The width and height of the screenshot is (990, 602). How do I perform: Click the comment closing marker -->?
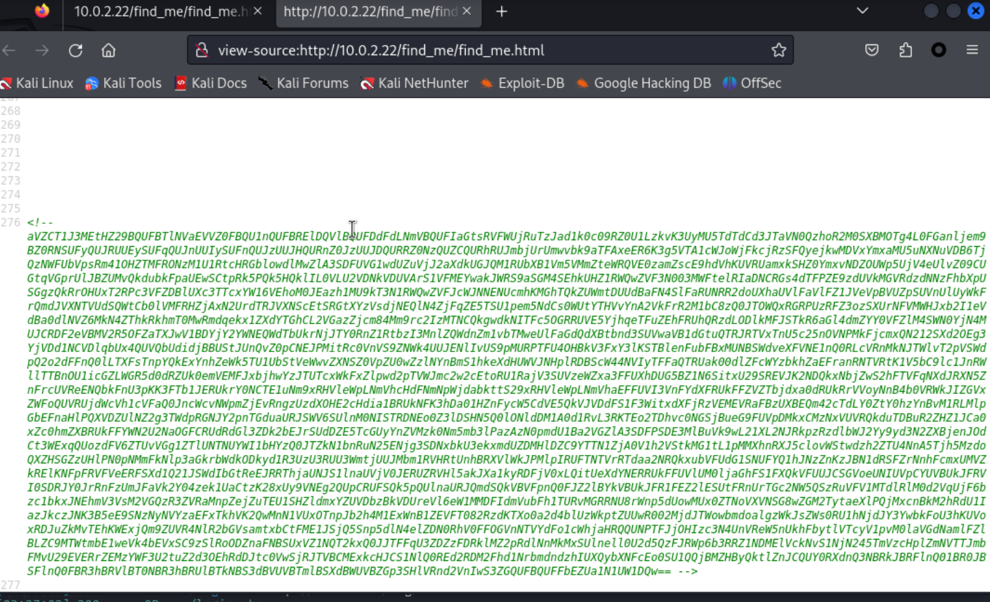pyautogui.click(x=687, y=571)
